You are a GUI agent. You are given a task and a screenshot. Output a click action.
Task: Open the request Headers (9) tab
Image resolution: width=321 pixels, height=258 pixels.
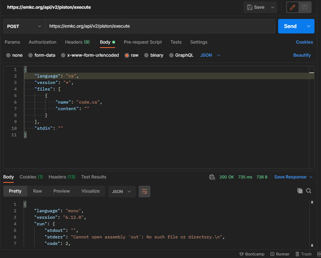[x=77, y=42]
